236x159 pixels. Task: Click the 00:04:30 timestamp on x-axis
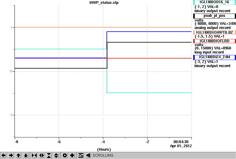pos(181,142)
